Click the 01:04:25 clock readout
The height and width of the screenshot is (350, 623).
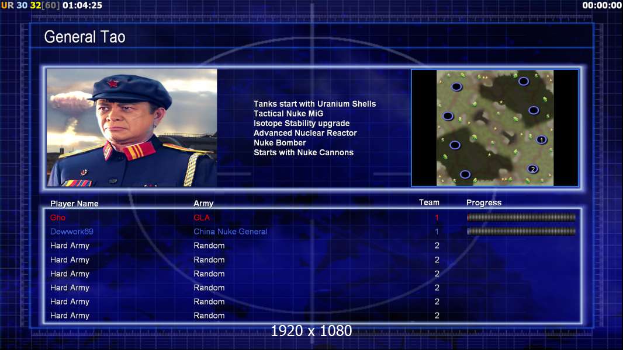(82, 6)
